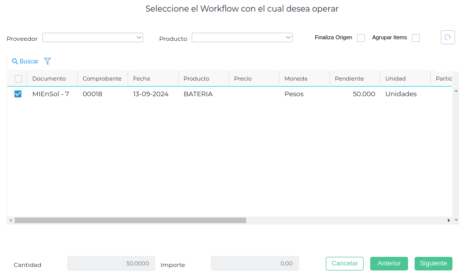The image size is (459, 278).
Task: Click the Buscar magnifier icon
Action: click(15, 61)
